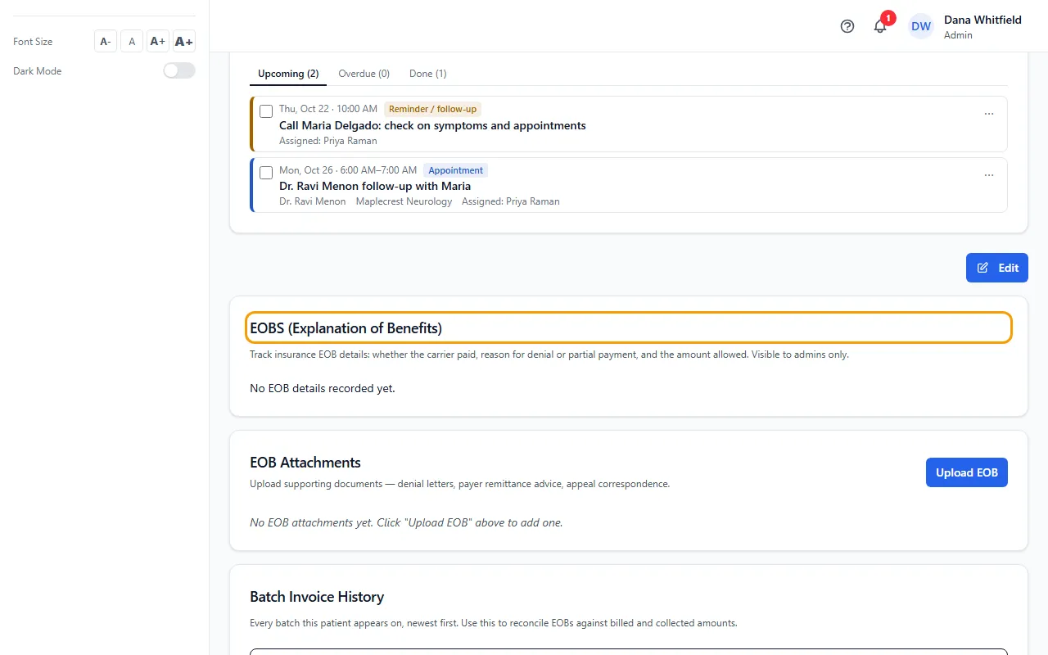
Task: Open the help question mark icon
Action: pos(847,26)
